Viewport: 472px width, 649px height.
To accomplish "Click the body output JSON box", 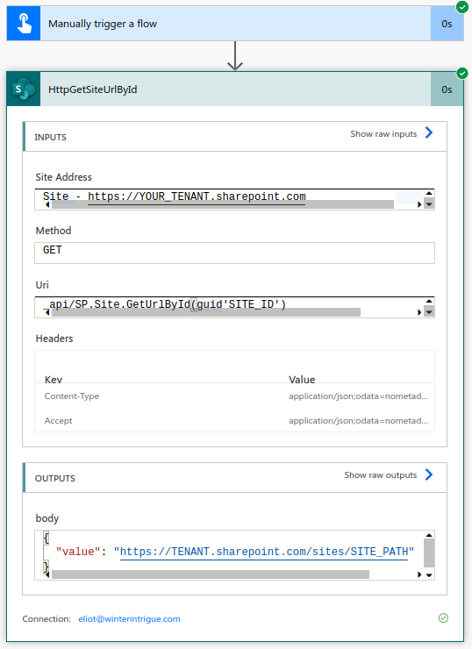I will (234, 555).
